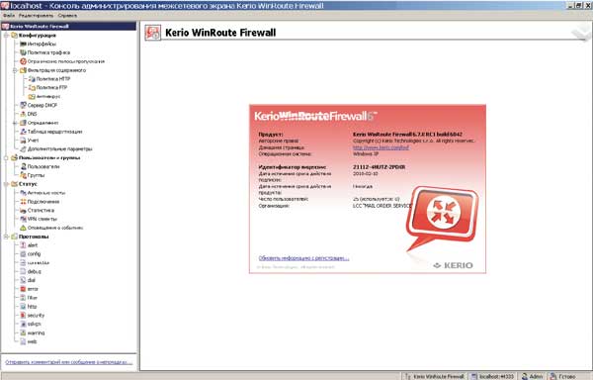This screenshot has height=380, width=593.
Task: Open Политика FTP icon in tree
Action: point(32,87)
